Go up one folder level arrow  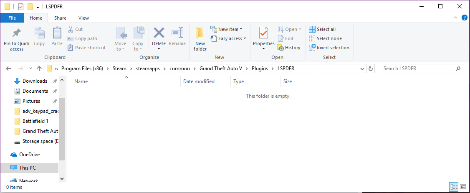pyautogui.click(x=39, y=69)
